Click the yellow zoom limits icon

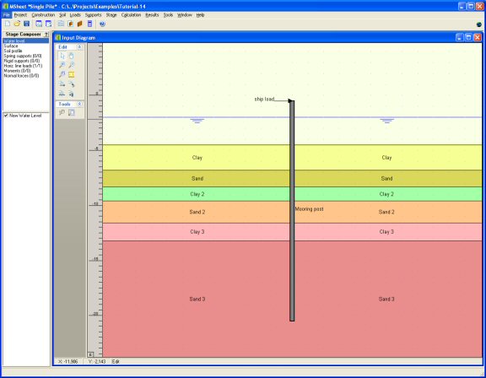(x=72, y=74)
